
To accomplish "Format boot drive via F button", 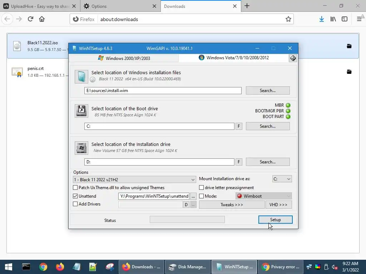I will coord(238,126).
